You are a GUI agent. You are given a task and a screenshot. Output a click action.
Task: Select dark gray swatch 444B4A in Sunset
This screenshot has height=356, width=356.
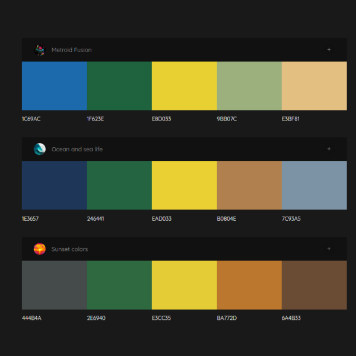(x=54, y=285)
